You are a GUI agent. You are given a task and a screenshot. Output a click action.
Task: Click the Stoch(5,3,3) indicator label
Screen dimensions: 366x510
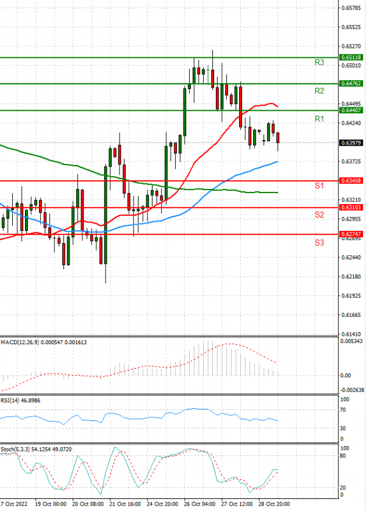tap(36, 449)
